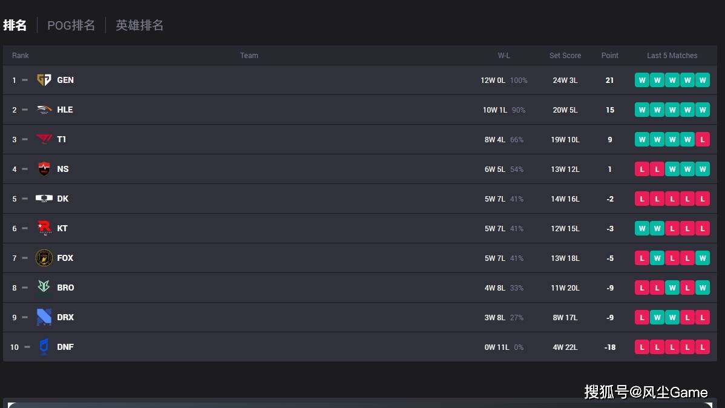Click the T1 team logo

coord(44,139)
